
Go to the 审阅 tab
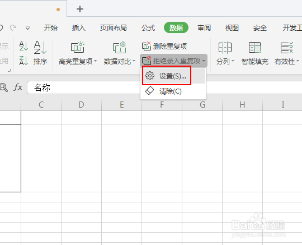pyautogui.click(x=204, y=28)
